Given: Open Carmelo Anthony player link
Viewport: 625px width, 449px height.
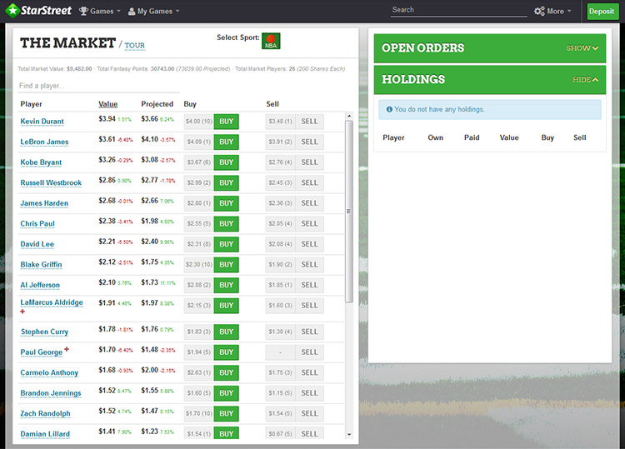Looking at the screenshot, I should pyautogui.click(x=49, y=373).
